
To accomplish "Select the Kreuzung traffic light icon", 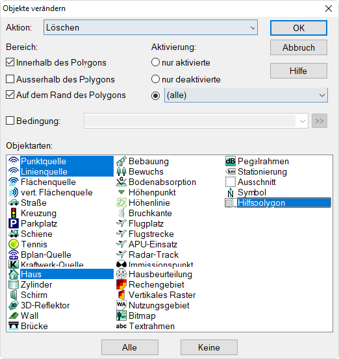I will 13,213.
